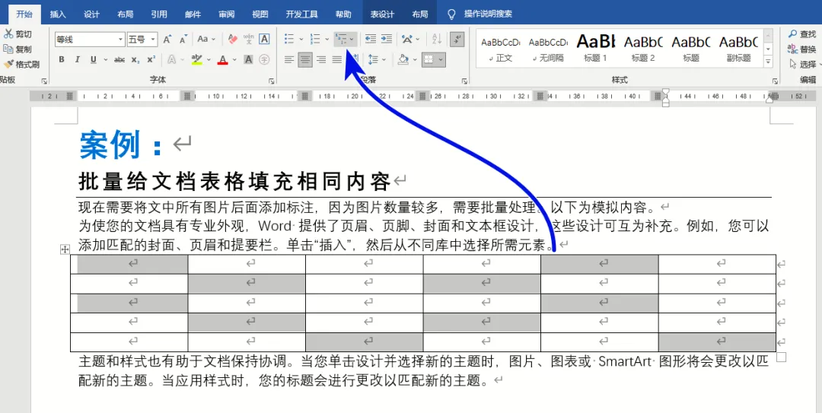Viewport: 822px width, 413px height.
Task: Open the 审阅 (Review) tab
Action: click(227, 14)
